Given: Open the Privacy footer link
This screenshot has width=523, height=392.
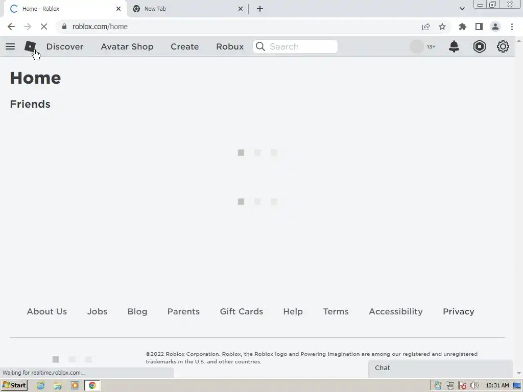Looking at the screenshot, I should [458, 311].
